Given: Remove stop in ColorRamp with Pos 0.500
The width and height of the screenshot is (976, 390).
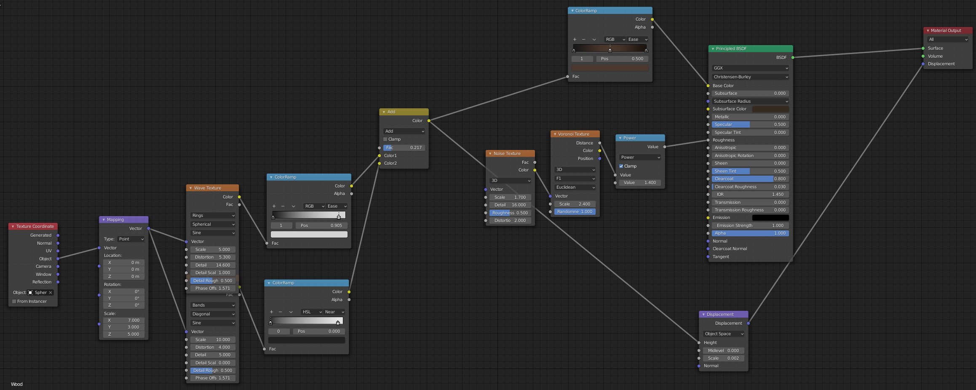Looking at the screenshot, I should 583,39.
